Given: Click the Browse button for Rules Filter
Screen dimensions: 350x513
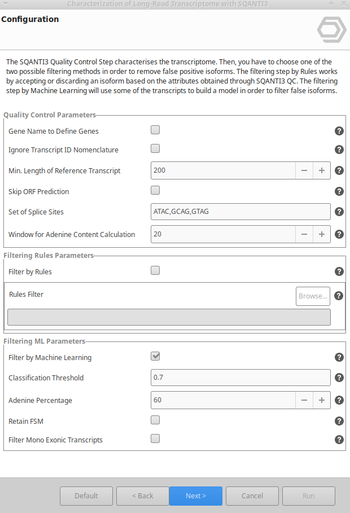Looking at the screenshot, I should coord(313,296).
